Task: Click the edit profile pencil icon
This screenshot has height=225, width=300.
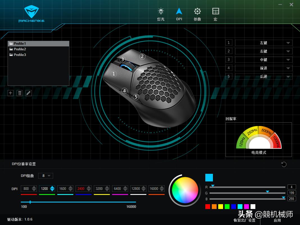Action: coord(28,93)
